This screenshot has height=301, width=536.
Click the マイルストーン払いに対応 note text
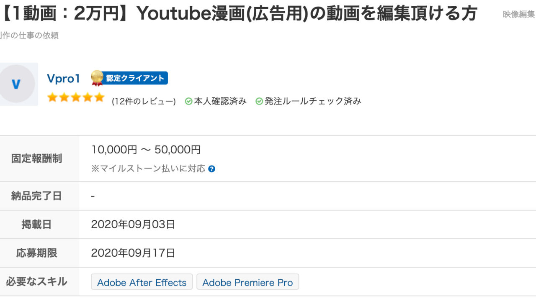[x=149, y=168]
